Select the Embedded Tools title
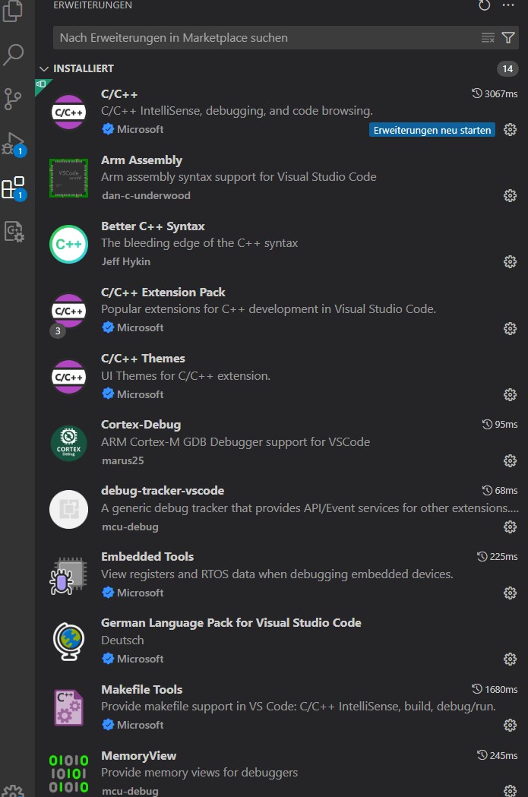This screenshot has height=797, width=528. pyautogui.click(x=147, y=557)
